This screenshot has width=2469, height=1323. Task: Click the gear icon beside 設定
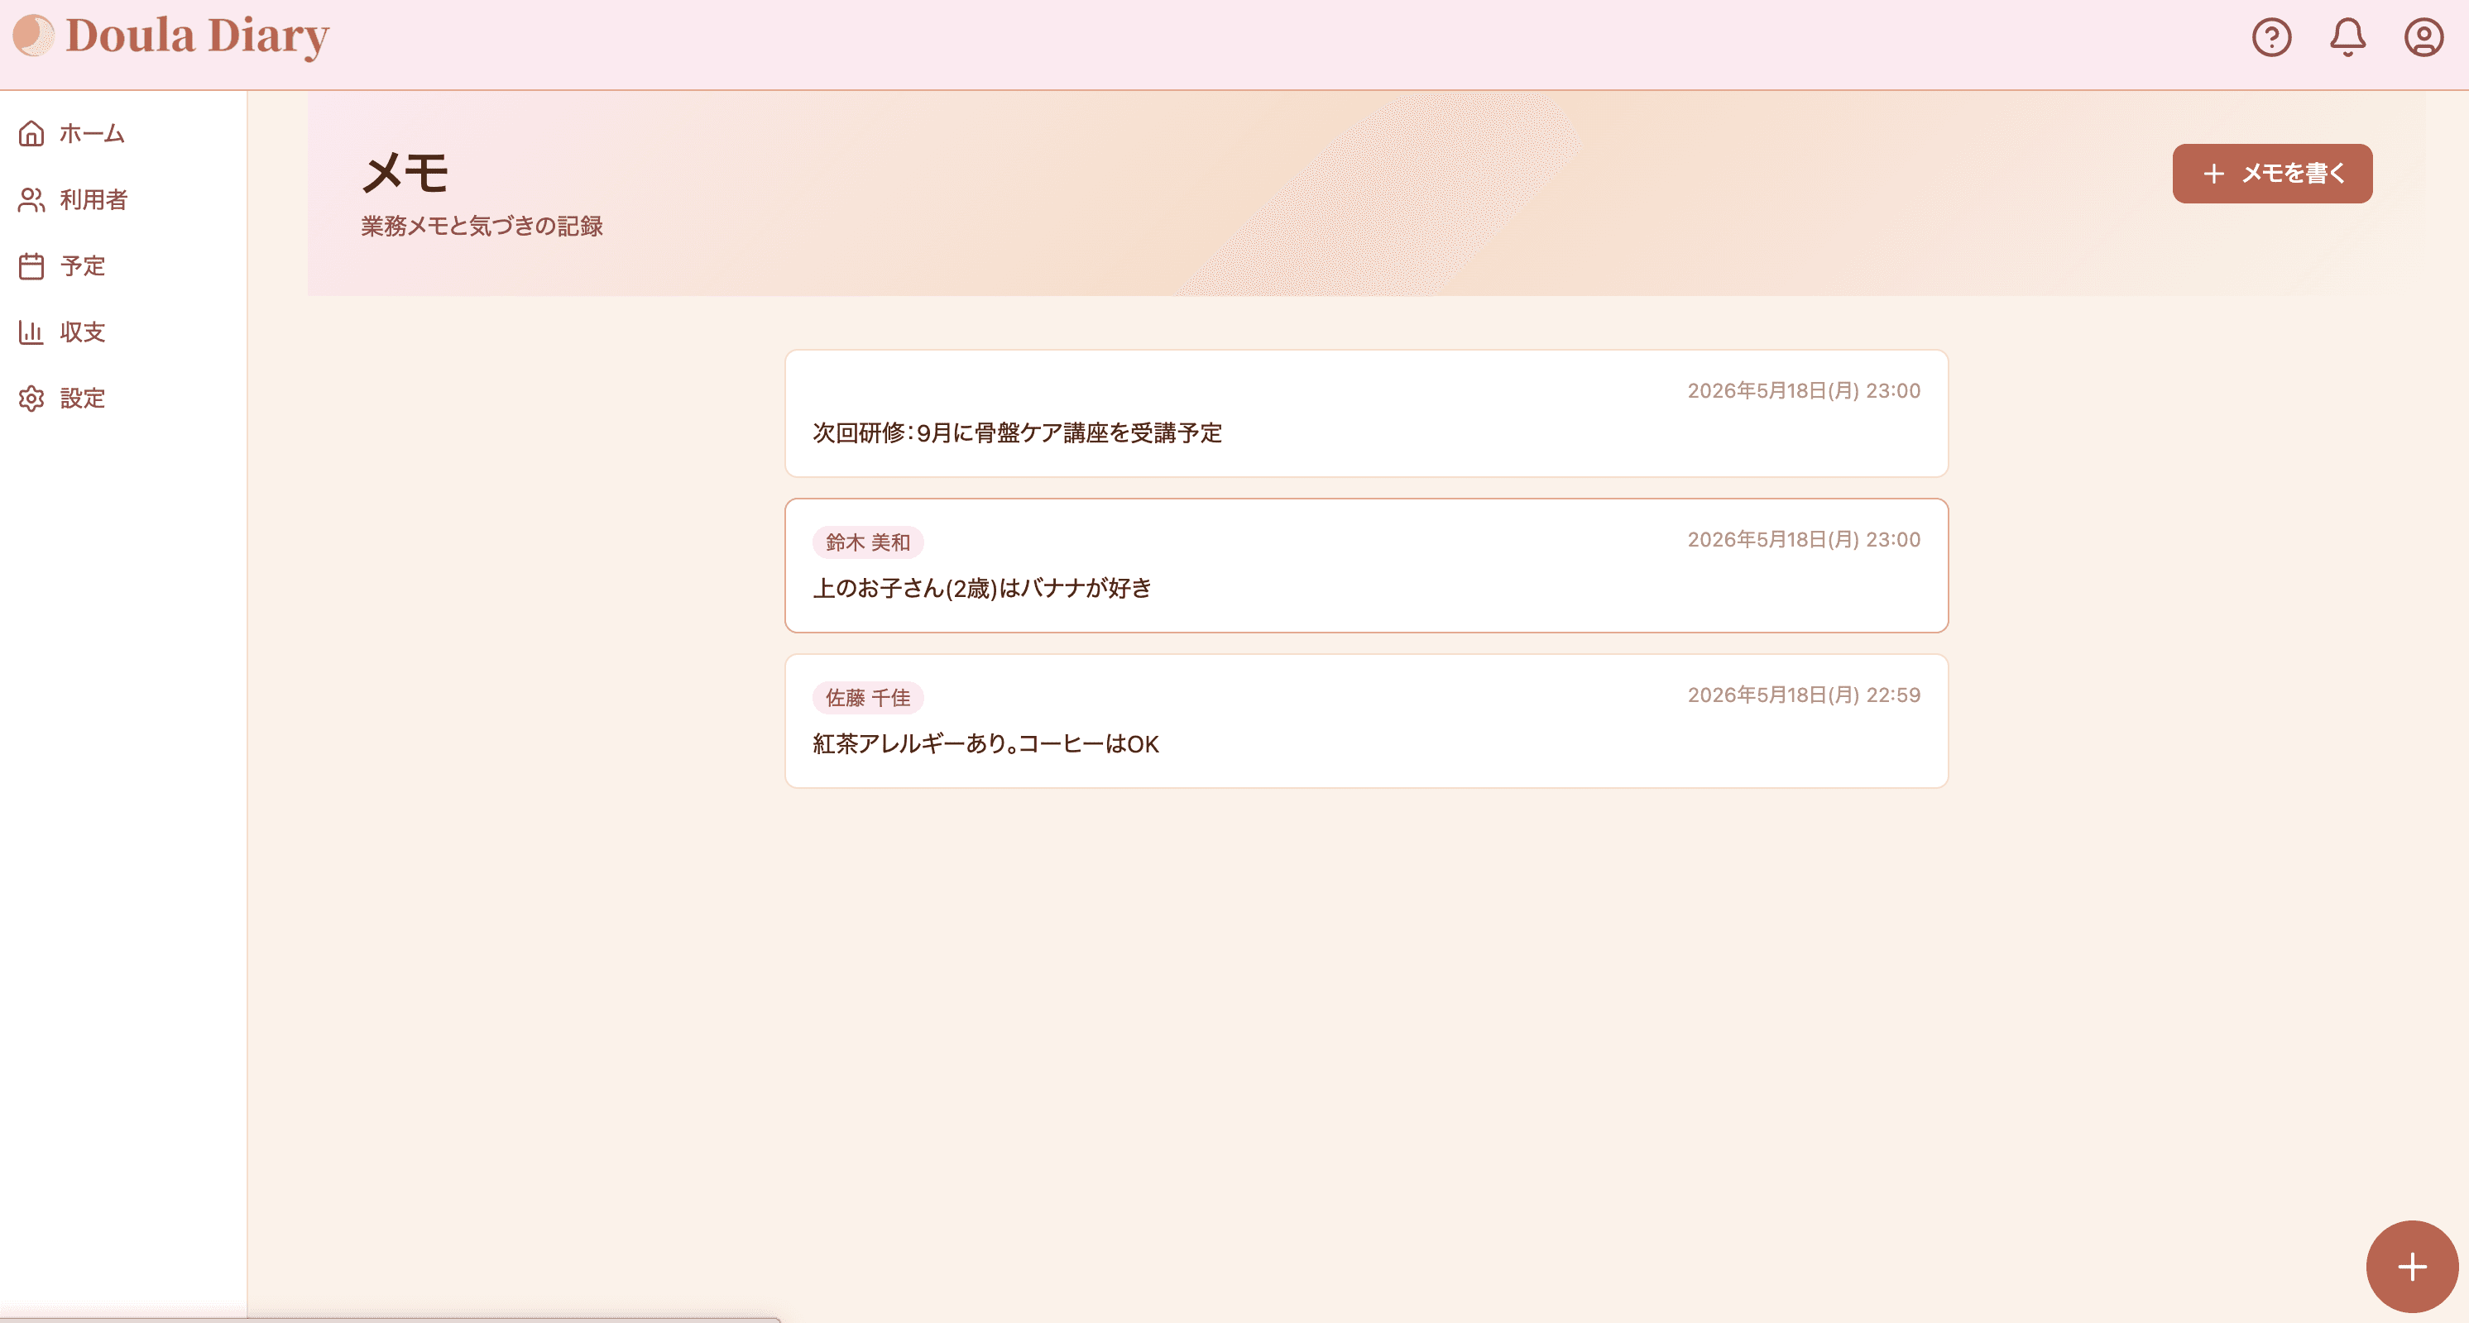(31, 398)
